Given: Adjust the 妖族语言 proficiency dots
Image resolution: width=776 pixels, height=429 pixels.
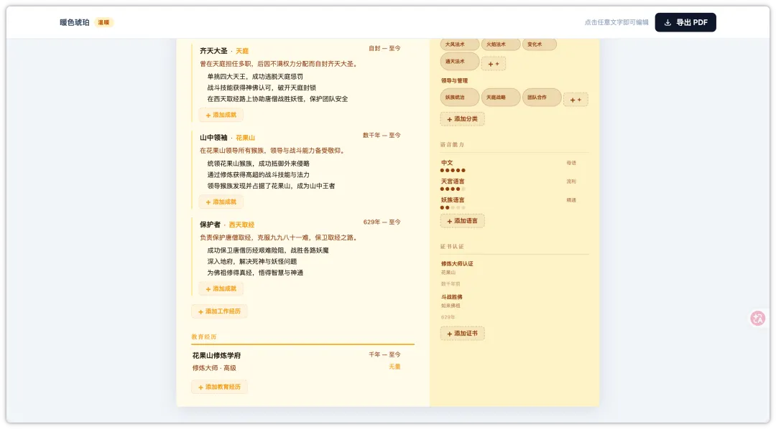Looking at the screenshot, I should click(453, 207).
